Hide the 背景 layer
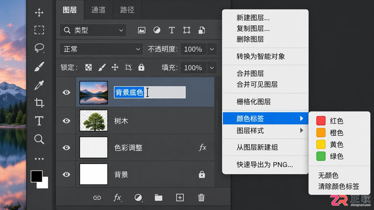374x210 pixels. click(x=66, y=174)
